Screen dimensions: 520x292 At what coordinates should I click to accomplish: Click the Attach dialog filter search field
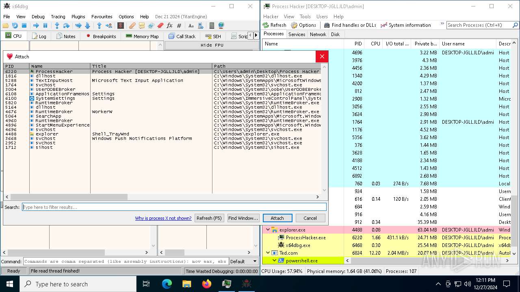[x=174, y=207]
